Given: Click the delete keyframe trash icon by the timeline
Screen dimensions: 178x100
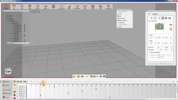Looking at the screenshot, I should tap(14, 95).
